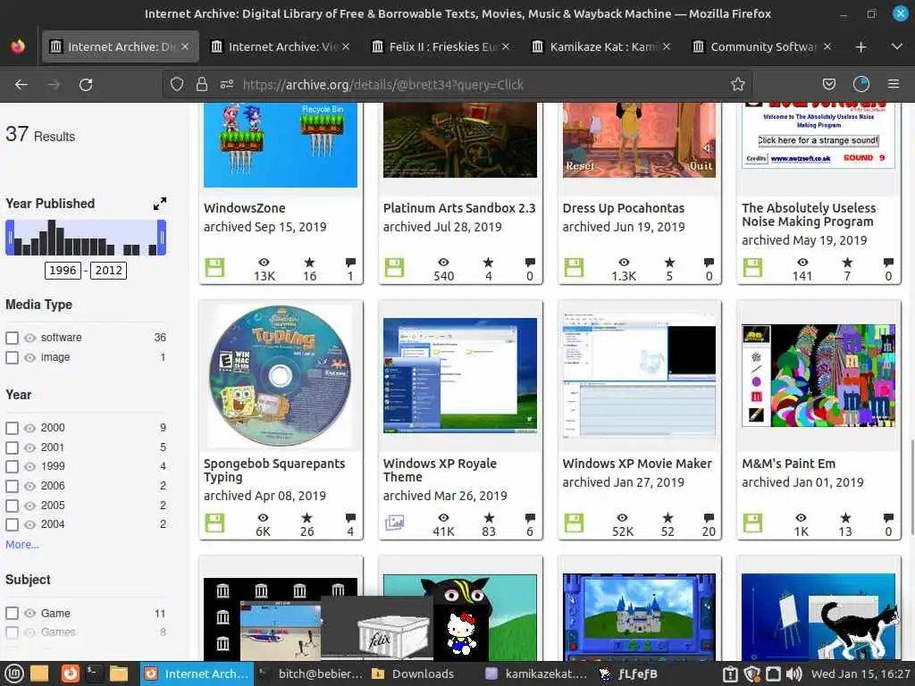Tick the year 2001 filter checkbox
Screen dimensions: 915x686
pyautogui.click(x=12, y=448)
